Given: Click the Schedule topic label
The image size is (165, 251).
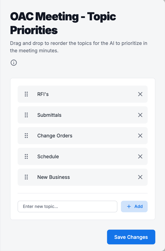Looking at the screenshot, I should [48, 156].
